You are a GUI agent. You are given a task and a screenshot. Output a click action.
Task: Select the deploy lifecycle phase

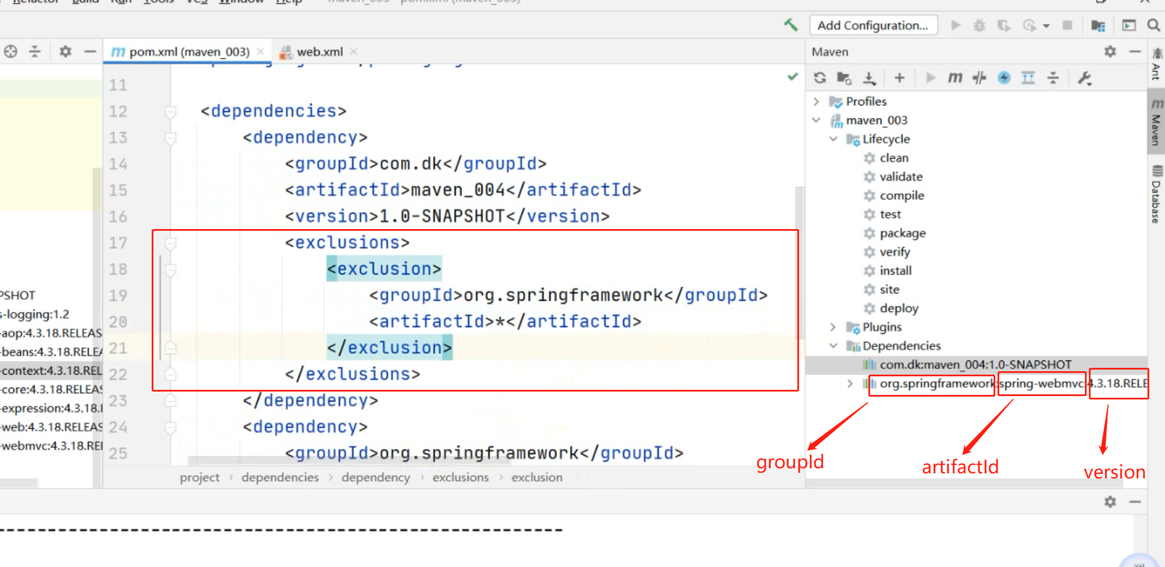(x=899, y=308)
